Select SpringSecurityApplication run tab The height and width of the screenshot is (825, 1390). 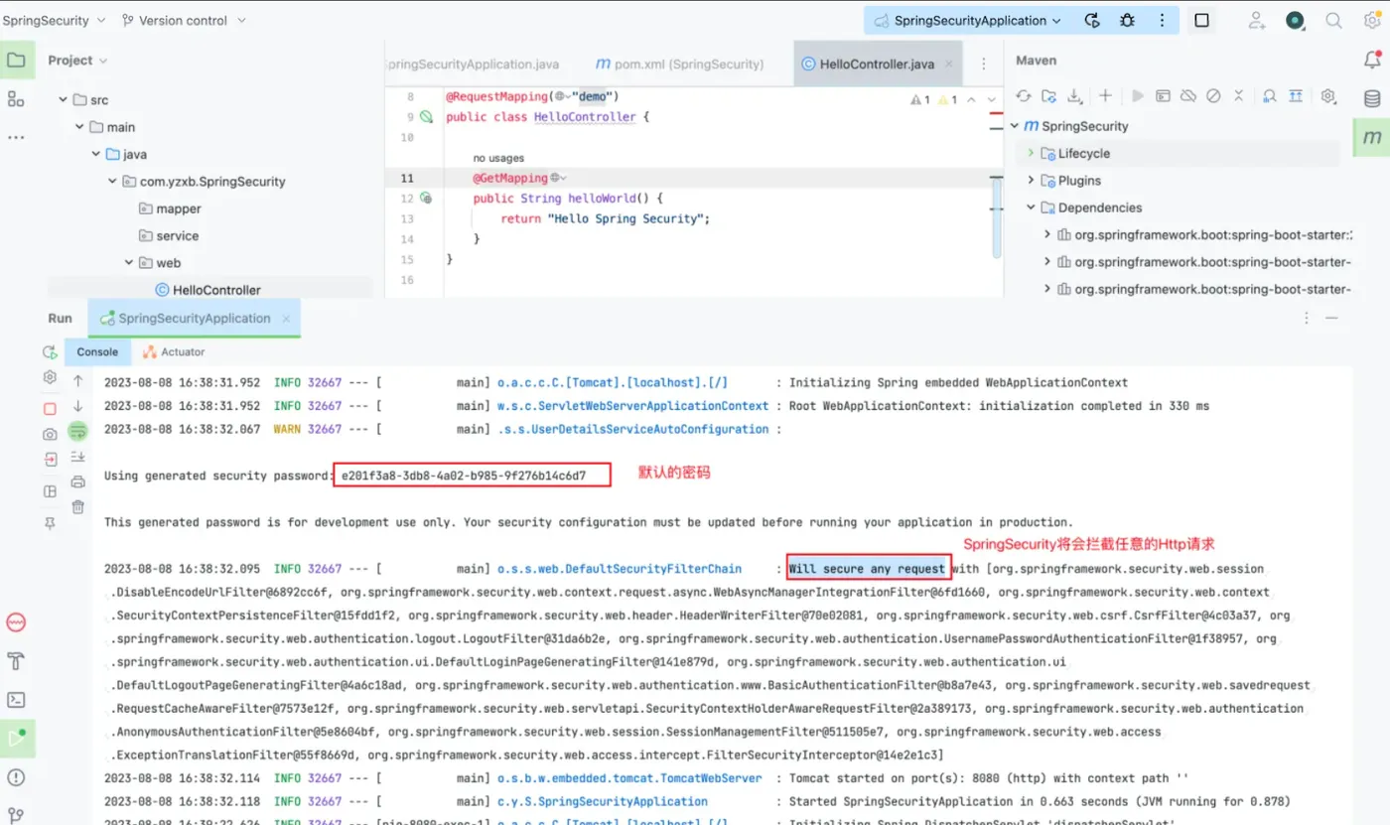tap(195, 319)
